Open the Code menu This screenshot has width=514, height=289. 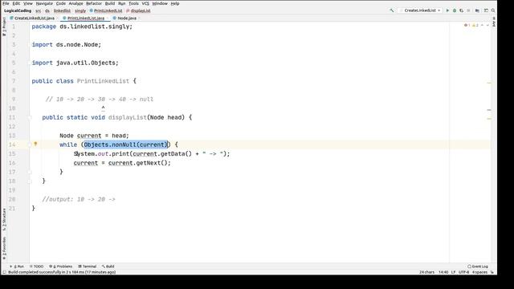point(61,3)
